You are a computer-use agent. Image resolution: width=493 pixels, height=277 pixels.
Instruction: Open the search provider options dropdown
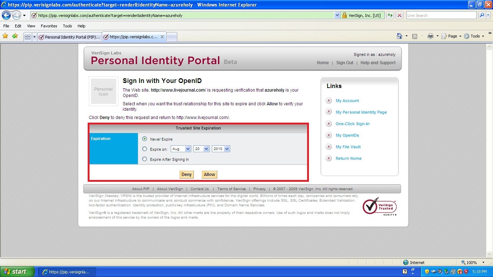pyautogui.click(x=489, y=16)
